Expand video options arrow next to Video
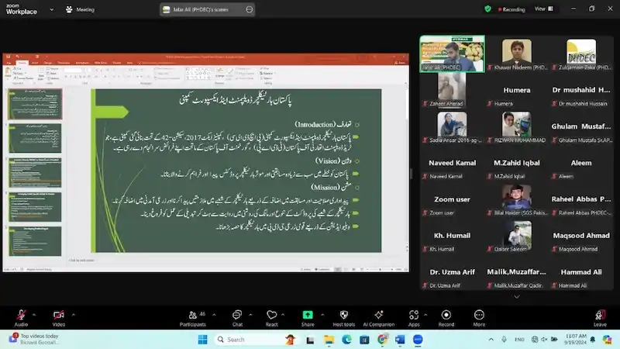Viewport: 620px width, 349px height. 74,315
